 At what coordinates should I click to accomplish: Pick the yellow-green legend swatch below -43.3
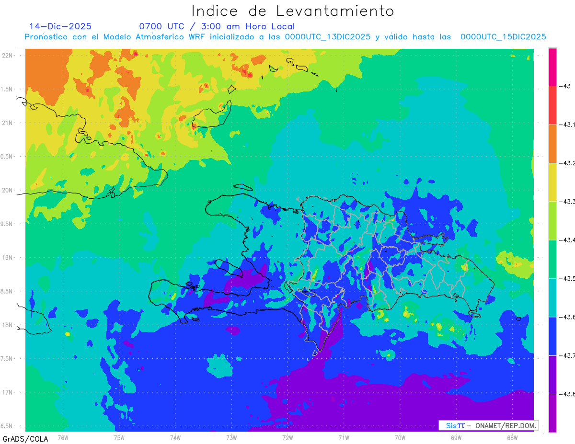pyautogui.click(x=552, y=220)
